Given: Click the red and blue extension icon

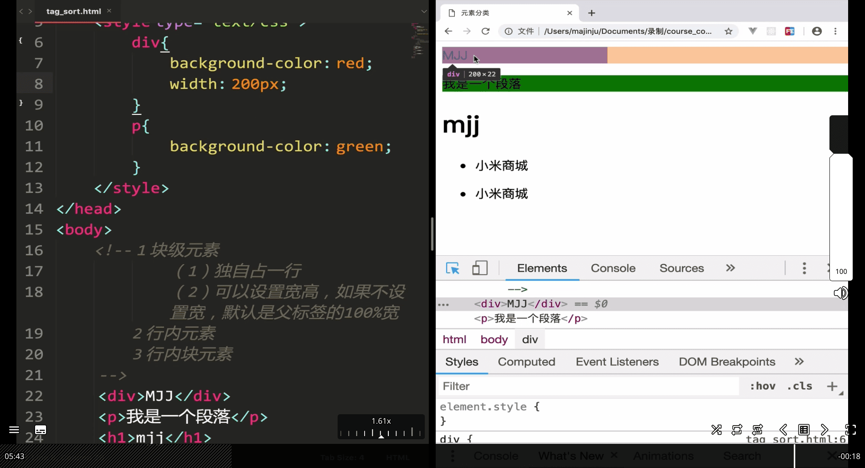Looking at the screenshot, I should [x=790, y=31].
